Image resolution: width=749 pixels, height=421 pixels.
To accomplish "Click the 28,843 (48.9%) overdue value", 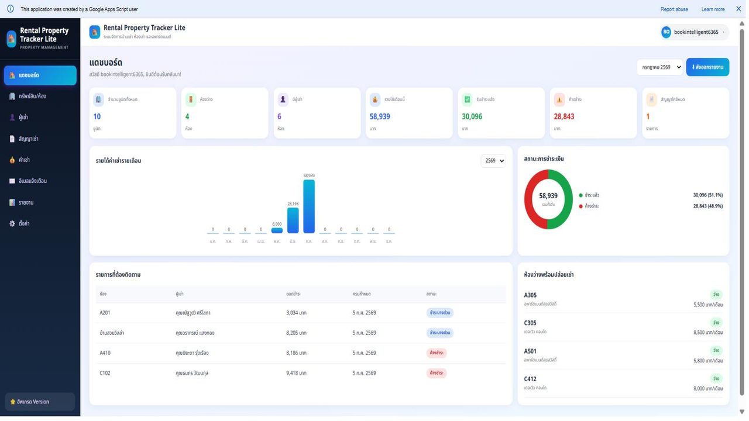I will pos(708,206).
